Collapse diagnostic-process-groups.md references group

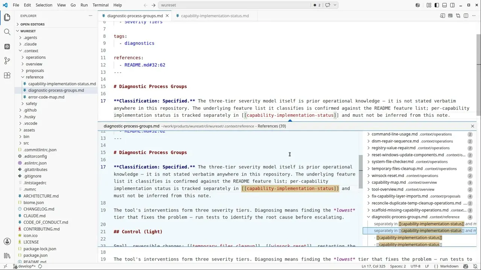tap(368, 217)
